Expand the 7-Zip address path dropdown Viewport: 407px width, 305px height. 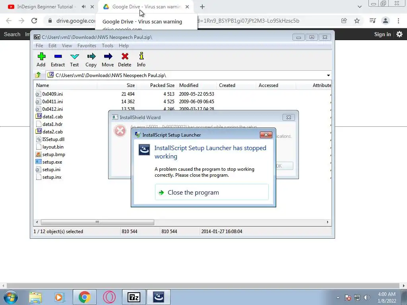[x=328, y=75]
